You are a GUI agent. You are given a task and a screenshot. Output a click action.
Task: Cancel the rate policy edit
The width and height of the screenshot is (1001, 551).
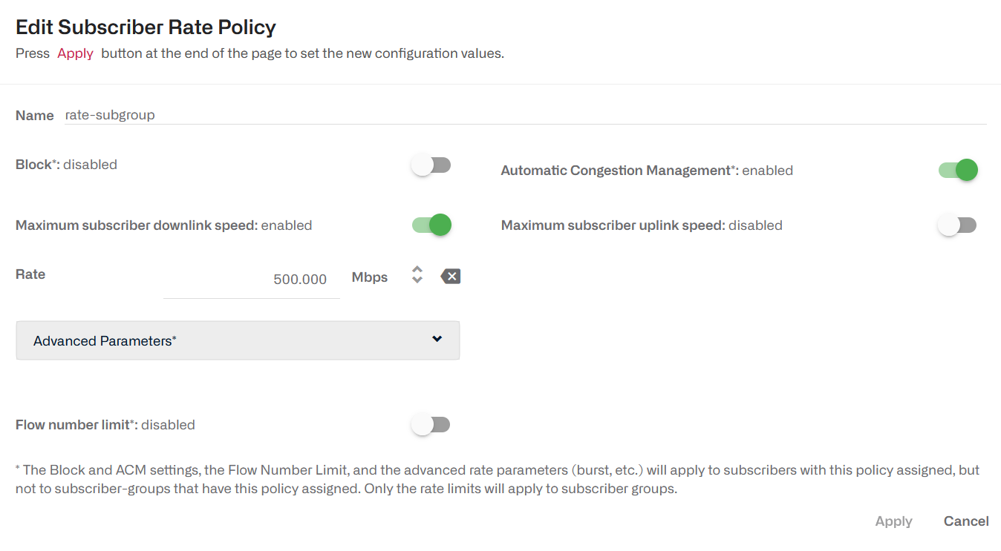966,521
